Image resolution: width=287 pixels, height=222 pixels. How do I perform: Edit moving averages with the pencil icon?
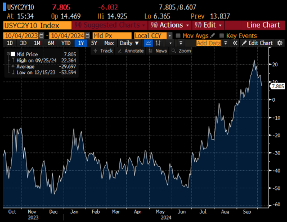tap(213, 35)
